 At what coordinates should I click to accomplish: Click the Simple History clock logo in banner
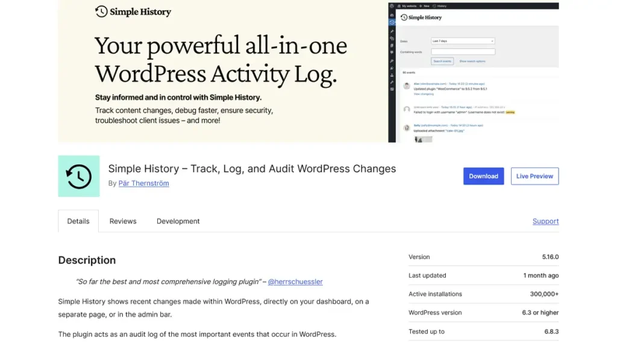pos(101,11)
